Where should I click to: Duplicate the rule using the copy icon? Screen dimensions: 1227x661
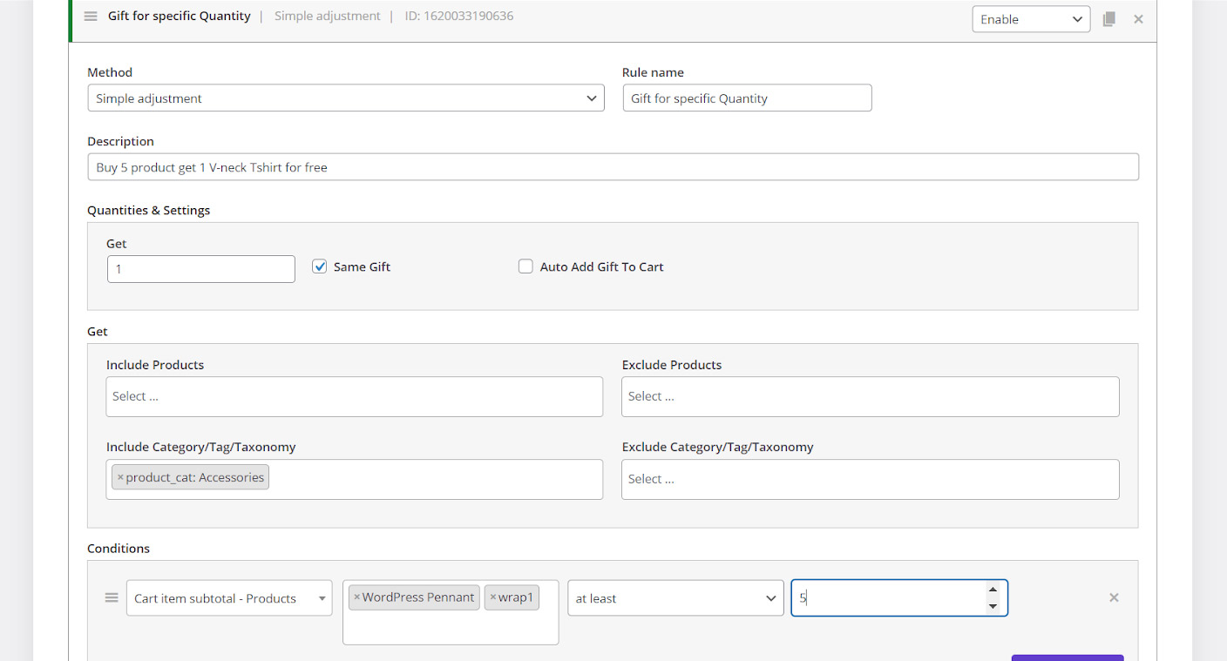point(1108,19)
